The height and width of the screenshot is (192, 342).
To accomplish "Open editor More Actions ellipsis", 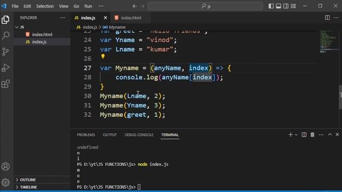I will pos(336,18).
